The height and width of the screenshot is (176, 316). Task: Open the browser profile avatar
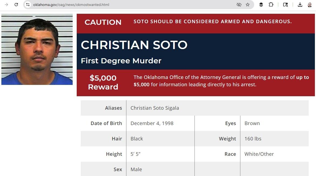[x=310, y=5]
